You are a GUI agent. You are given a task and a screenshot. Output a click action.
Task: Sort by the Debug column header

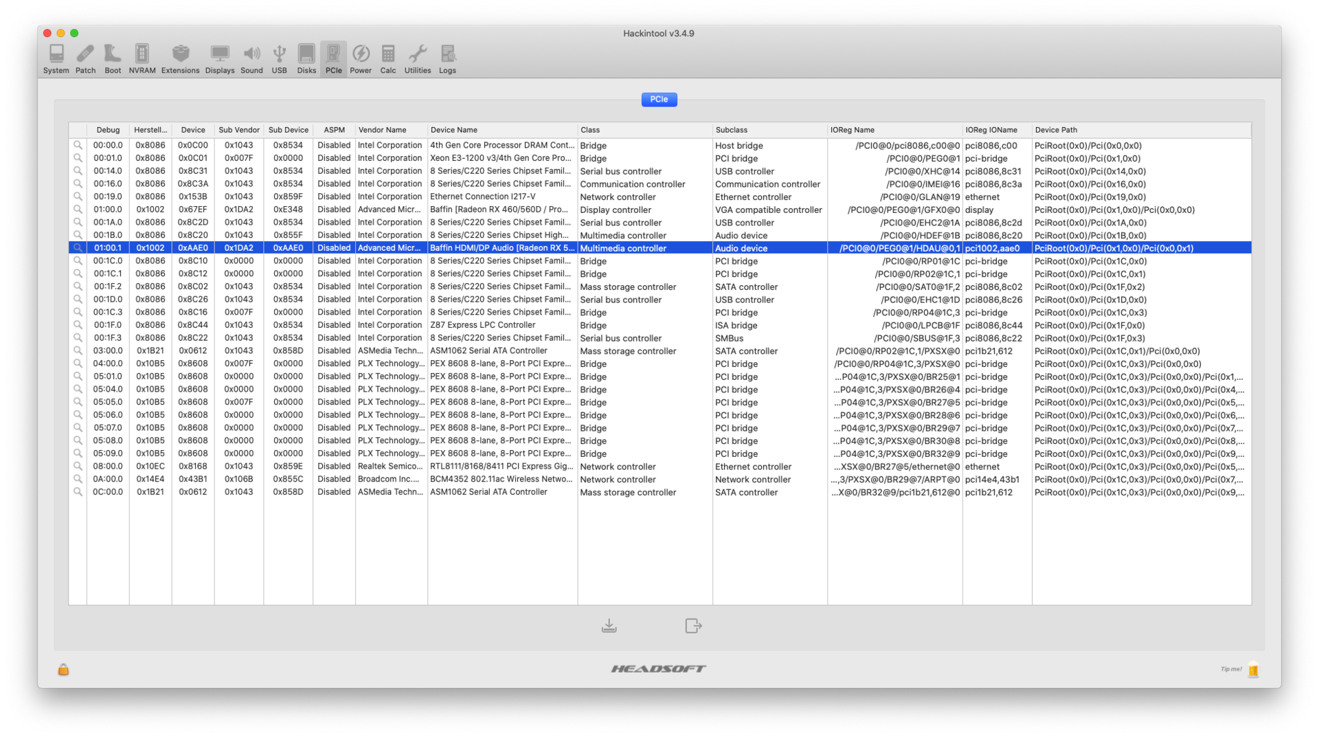[x=108, y=130]
